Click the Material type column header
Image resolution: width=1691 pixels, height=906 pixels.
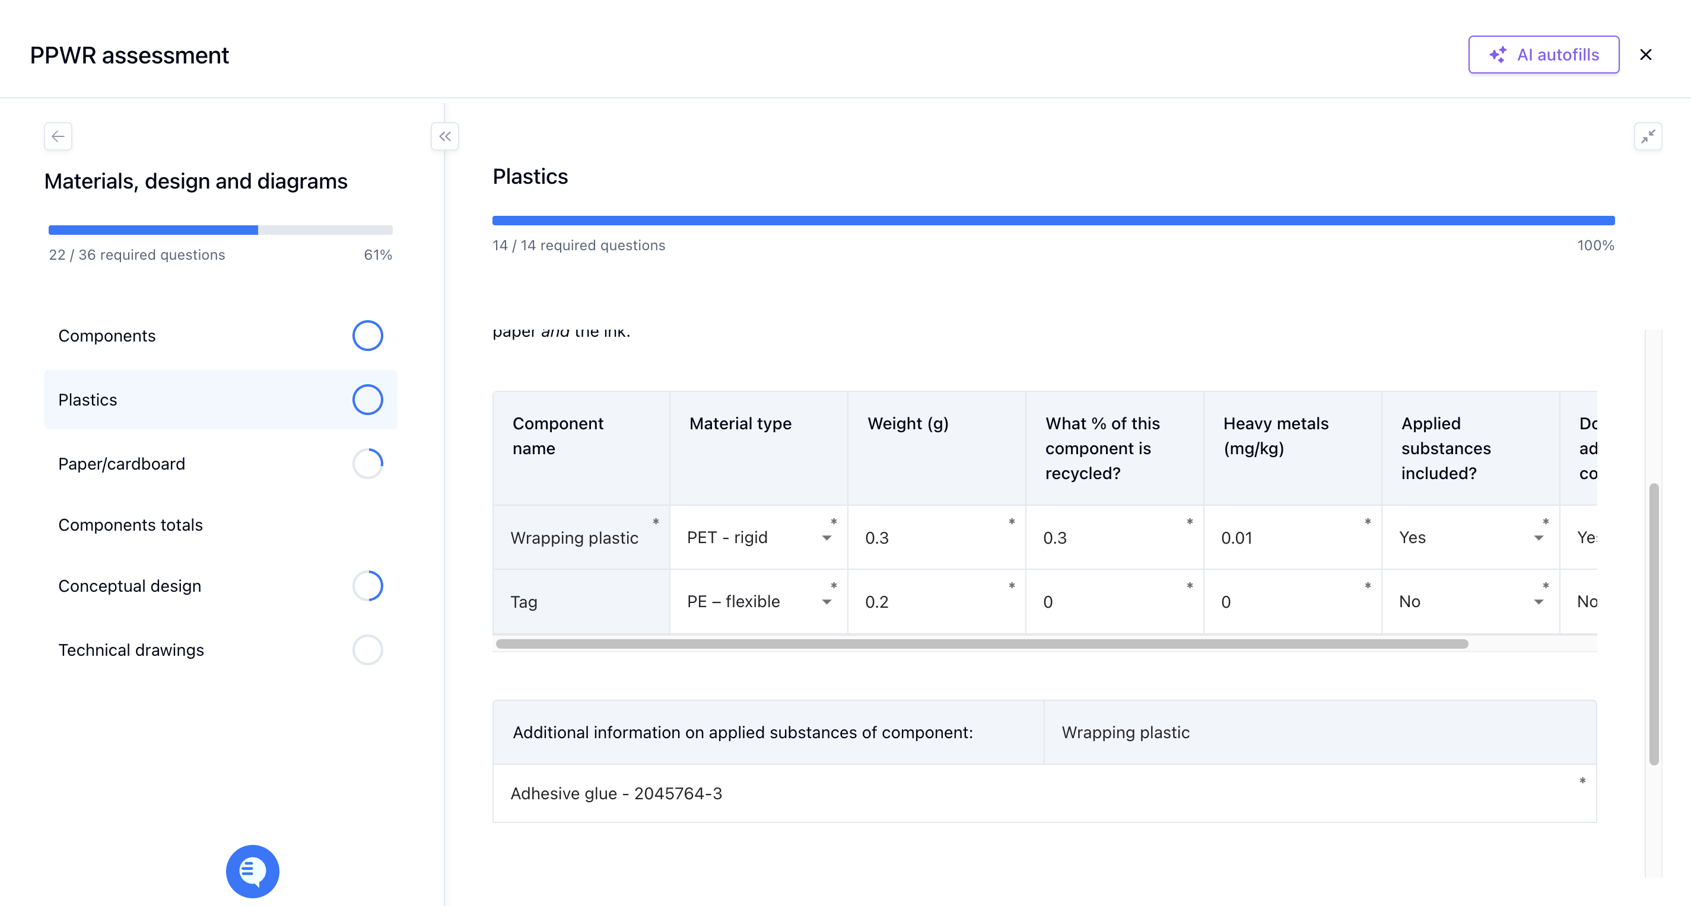point(758,449)
